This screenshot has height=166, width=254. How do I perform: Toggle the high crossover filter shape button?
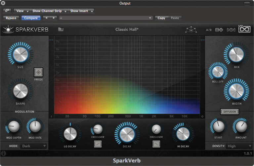click(156, 144)
